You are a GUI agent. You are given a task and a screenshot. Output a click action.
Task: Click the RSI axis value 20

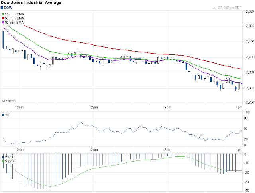[246, 139]
